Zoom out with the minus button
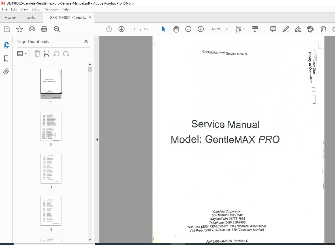Screen dimensions: 335x245 (x=188, y=29)
